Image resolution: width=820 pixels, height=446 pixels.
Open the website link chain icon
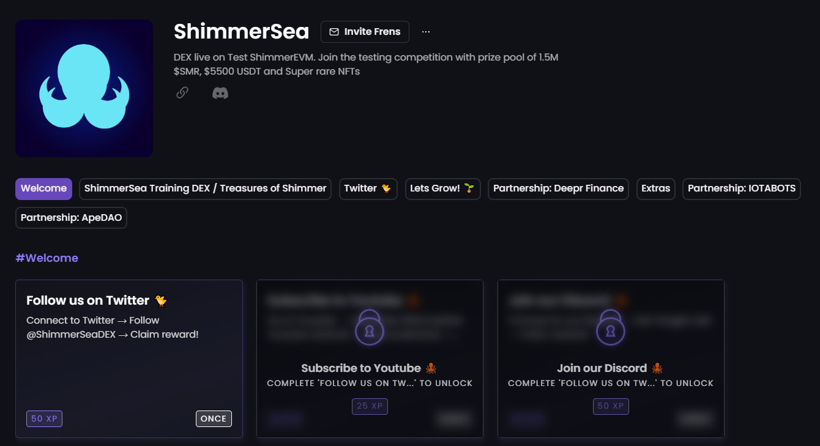click(182, 93)
